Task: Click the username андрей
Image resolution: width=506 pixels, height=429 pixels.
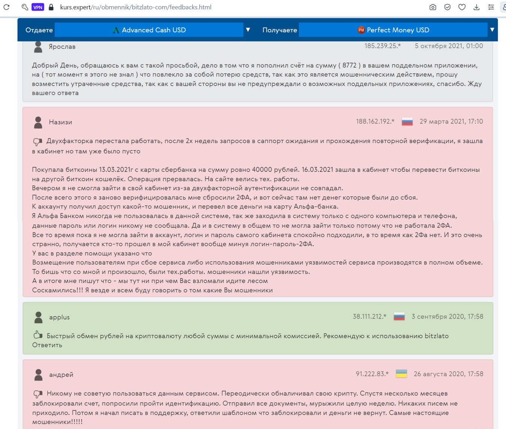Action: [x=61, y=375]
